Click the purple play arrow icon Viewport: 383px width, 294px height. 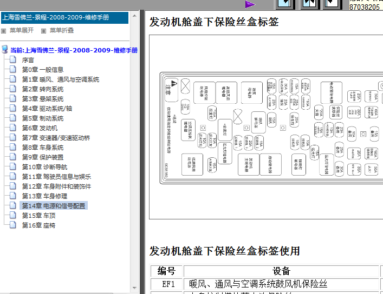[x=250, y=4]
